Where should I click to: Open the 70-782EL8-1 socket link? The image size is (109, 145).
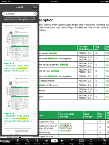65,130
